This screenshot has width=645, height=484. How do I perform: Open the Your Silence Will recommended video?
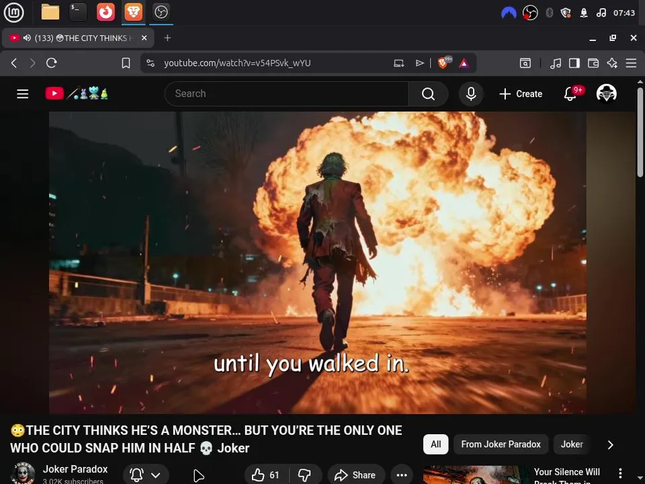coord(566,475)
